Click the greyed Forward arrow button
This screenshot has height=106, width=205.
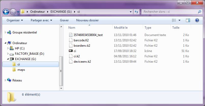pyautogui.click(x=13, y=12)
